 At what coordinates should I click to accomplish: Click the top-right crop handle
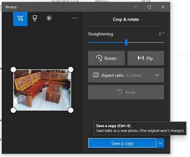click(x=71, y=70)
